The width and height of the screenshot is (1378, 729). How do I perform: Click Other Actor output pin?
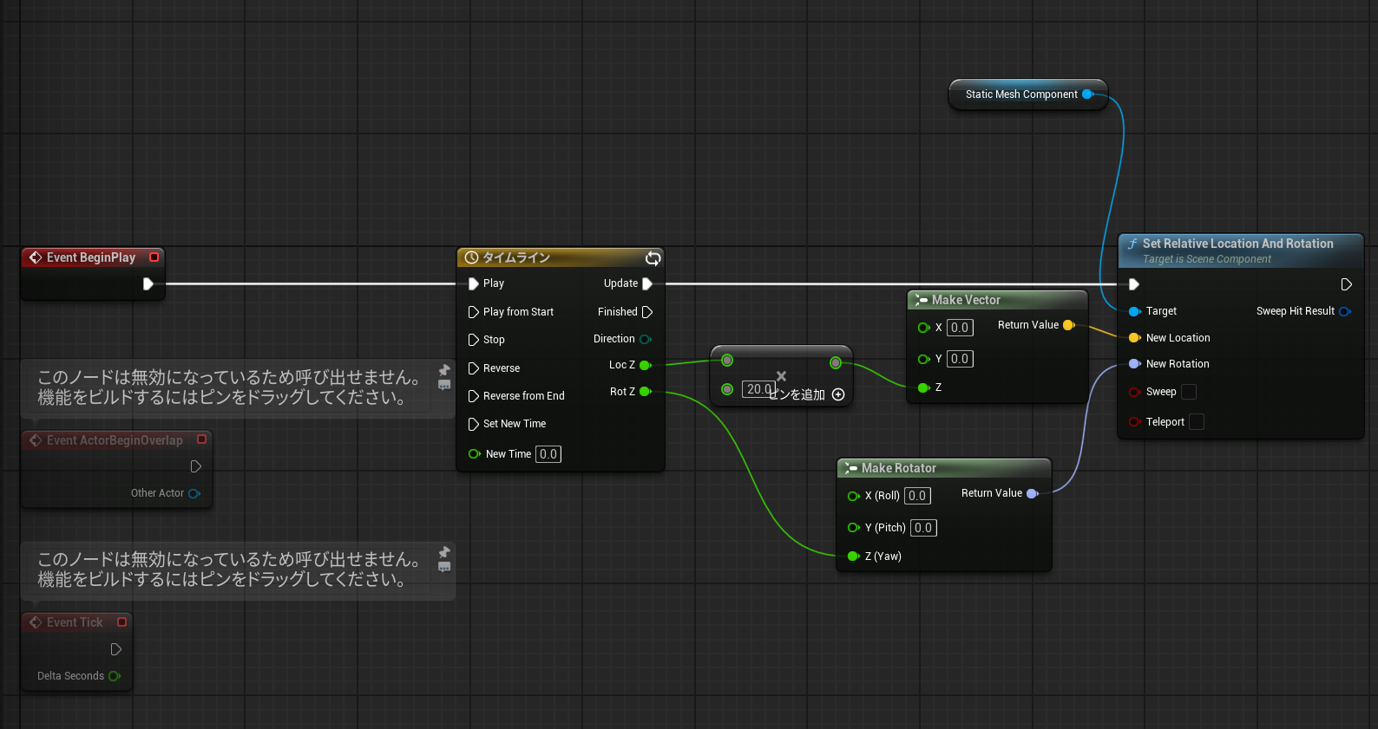pos(194,493)
